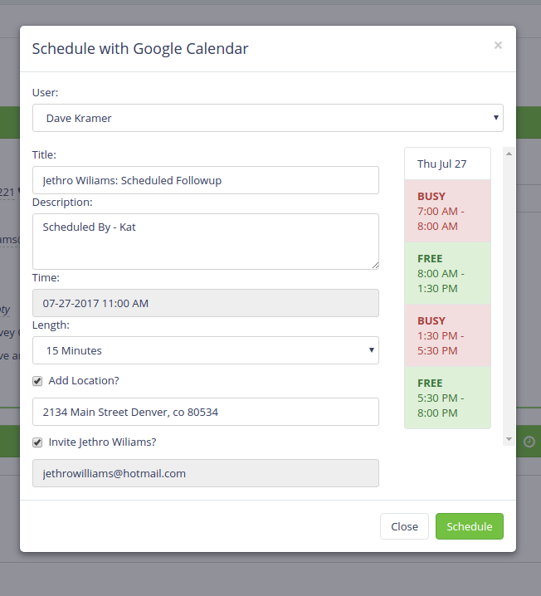The height and width of the screenshot is (596, 541).
Task: Expand the Length dropdown set to 15 Minutes
Action: [206, 350]
